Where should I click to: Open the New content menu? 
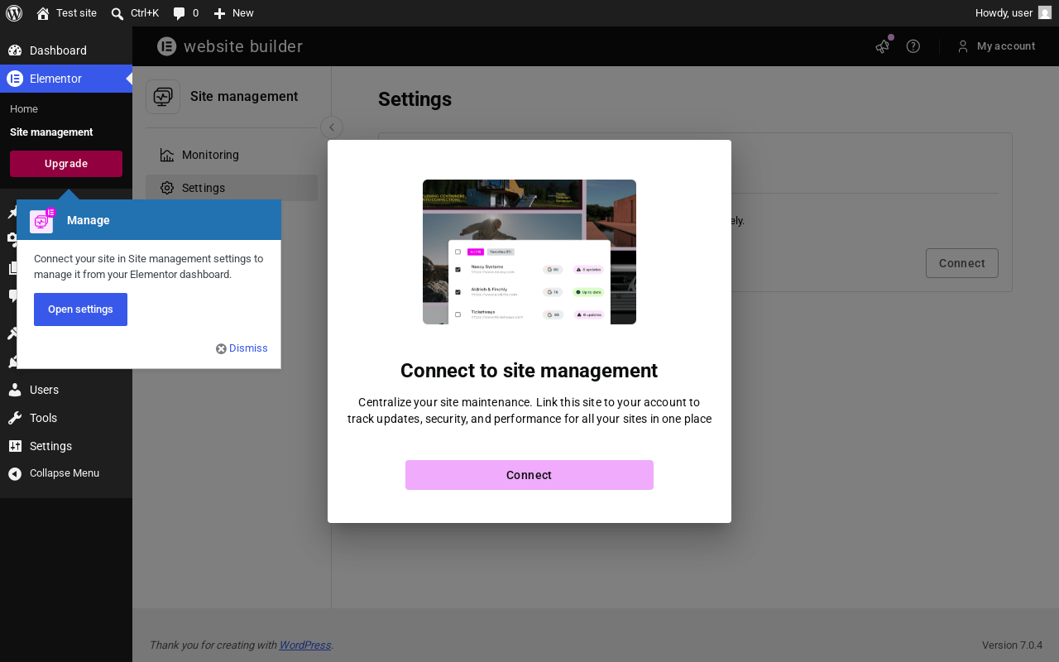tap(233, 13)
